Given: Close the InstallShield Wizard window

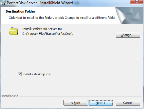Looking at the screenshot, I should tap(137, 2).
